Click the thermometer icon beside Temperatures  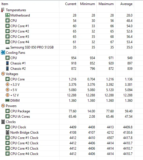(3, 10)
